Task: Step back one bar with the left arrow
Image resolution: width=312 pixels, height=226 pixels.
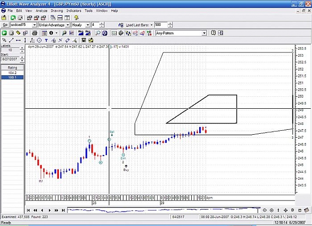Action: pyautogui.click(x=42, y=210)
